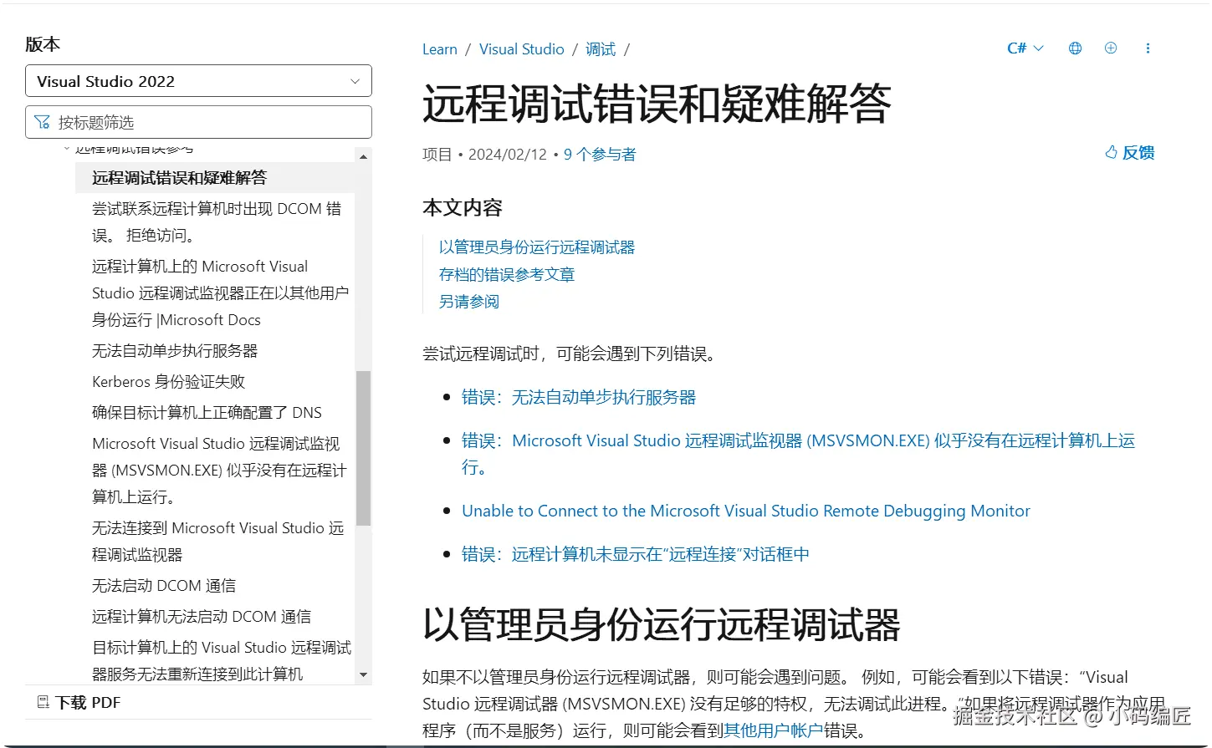Open the 其他用户帐户 link in paragraph
Screen dimensions: 1212x748
[773, 730]
